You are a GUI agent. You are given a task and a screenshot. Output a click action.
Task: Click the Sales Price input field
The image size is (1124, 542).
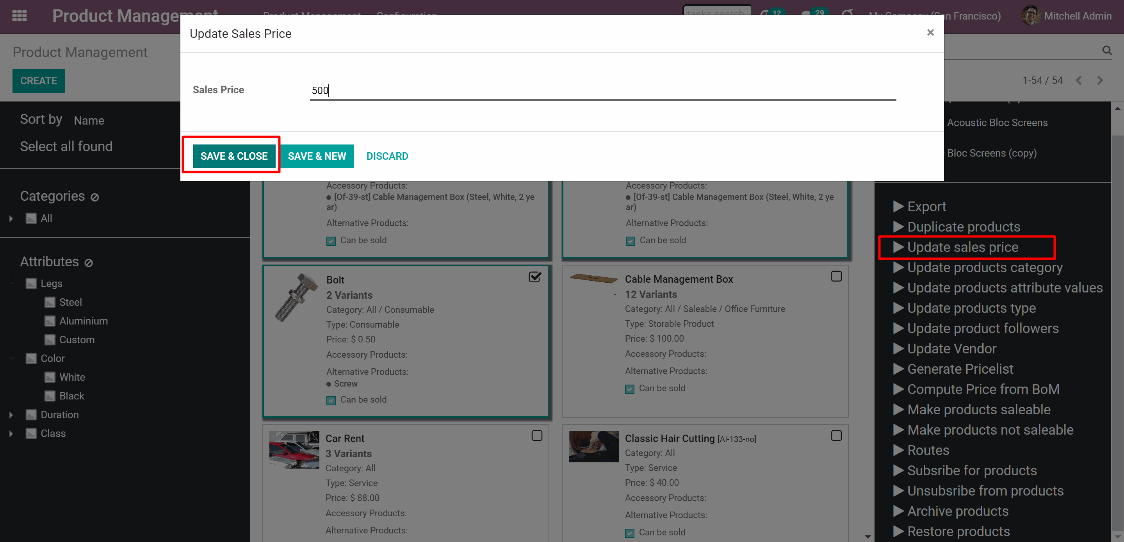pyautogui.click(x=602, y=91)
